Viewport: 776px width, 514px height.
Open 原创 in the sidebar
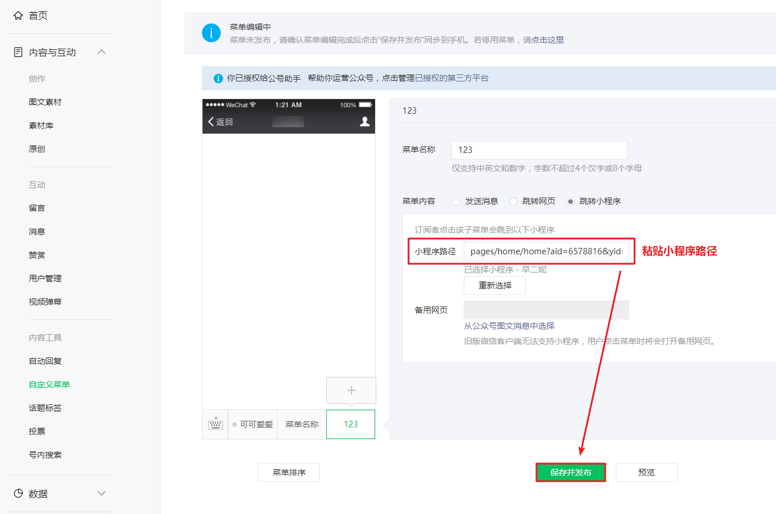click(37, 149)
